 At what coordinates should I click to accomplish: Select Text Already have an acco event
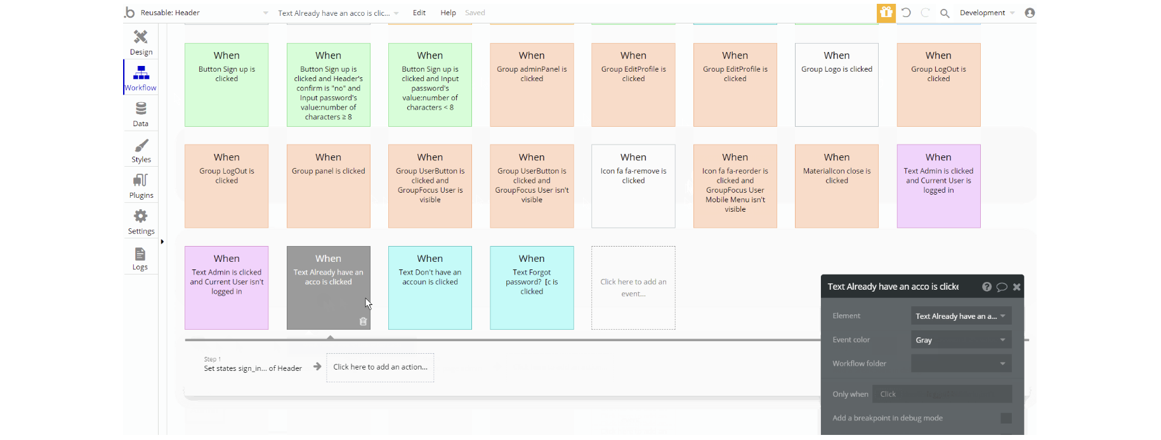click(x=329, y=288)
